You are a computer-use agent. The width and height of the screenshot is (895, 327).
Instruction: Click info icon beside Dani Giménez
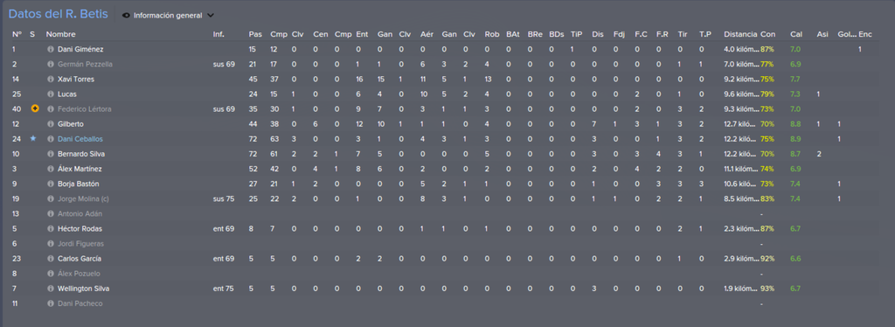(x=50, y=50)
